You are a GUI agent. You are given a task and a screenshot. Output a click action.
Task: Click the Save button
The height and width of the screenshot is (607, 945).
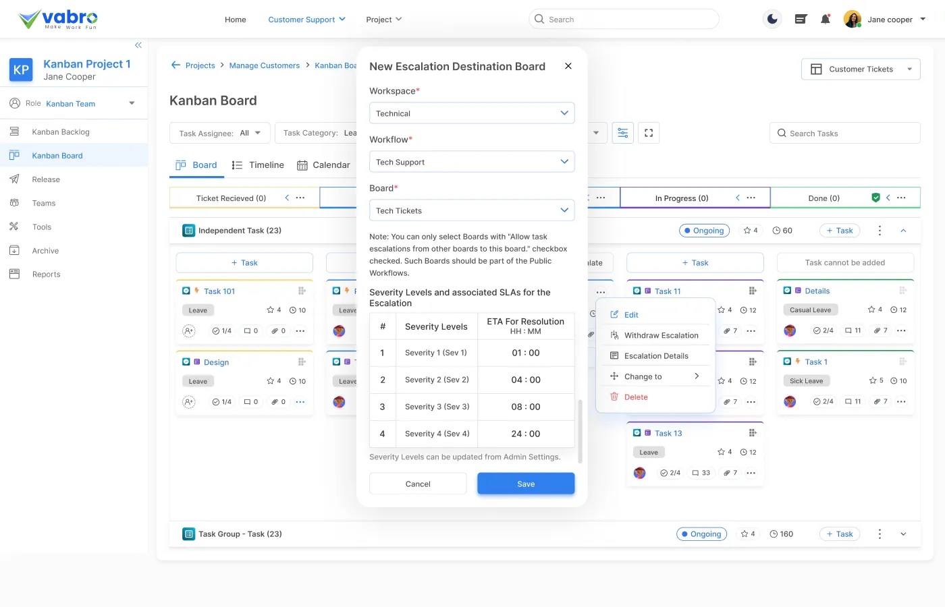(526, 484)
